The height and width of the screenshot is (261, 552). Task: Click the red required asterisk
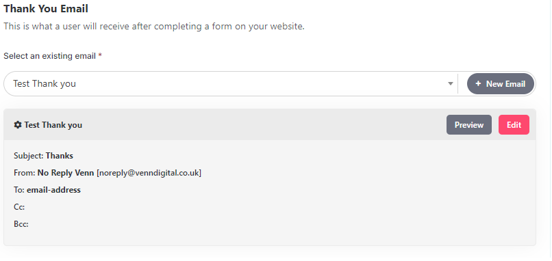[x=100, y=55]
